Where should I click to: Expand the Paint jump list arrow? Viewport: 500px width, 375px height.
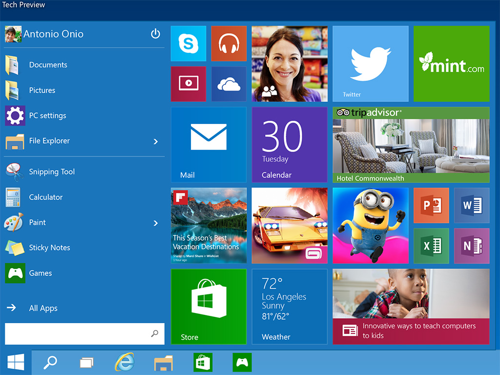(156, 223)
